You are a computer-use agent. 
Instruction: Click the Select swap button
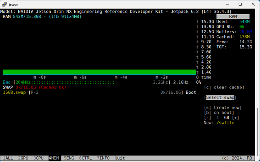(221, 97)
